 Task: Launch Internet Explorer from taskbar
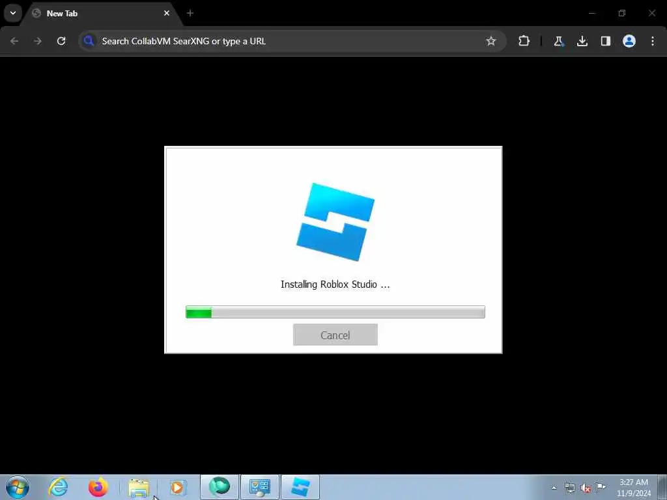coord(58,487)
